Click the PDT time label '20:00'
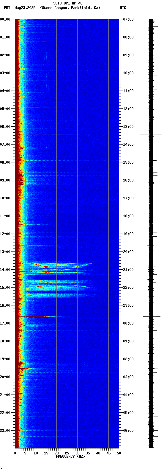164x472 pixels. point(5,377)
